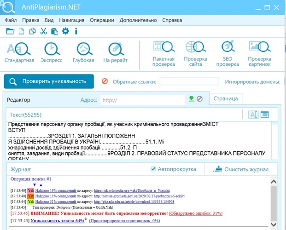Click the red cancel icon beside Обратные ссылки

point(105,81)
